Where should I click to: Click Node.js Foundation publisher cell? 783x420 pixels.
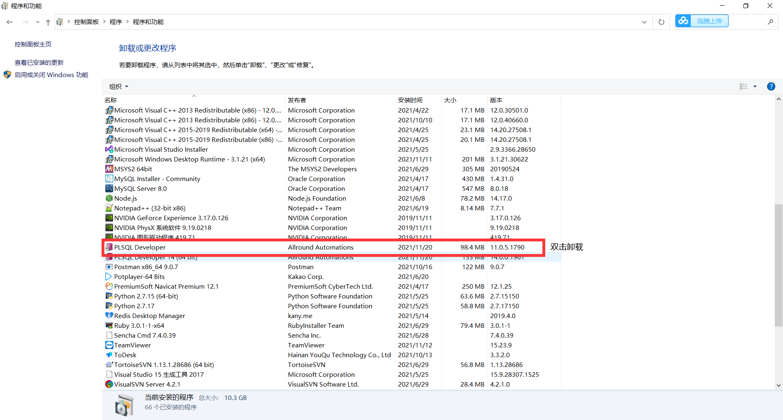point(317,198)
